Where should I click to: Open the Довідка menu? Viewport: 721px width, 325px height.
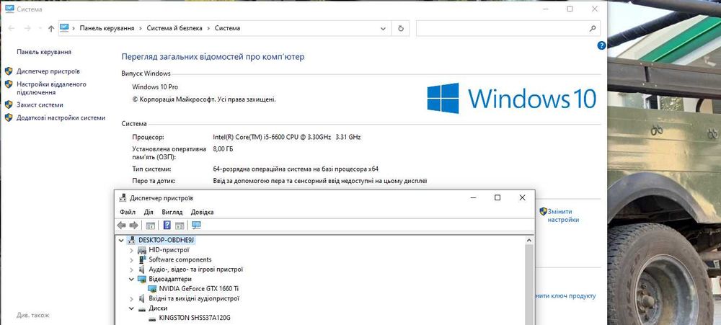[x=203, y=213]
